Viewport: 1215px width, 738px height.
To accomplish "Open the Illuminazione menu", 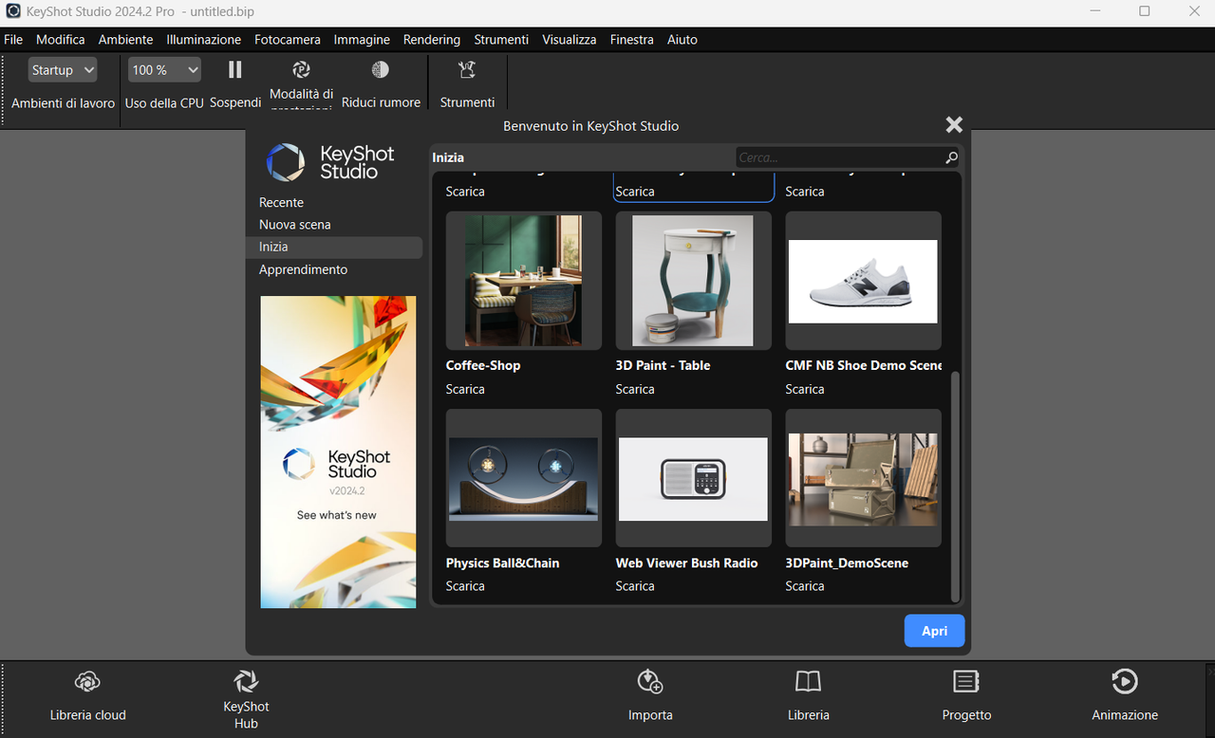I will (x=203, y=40).
